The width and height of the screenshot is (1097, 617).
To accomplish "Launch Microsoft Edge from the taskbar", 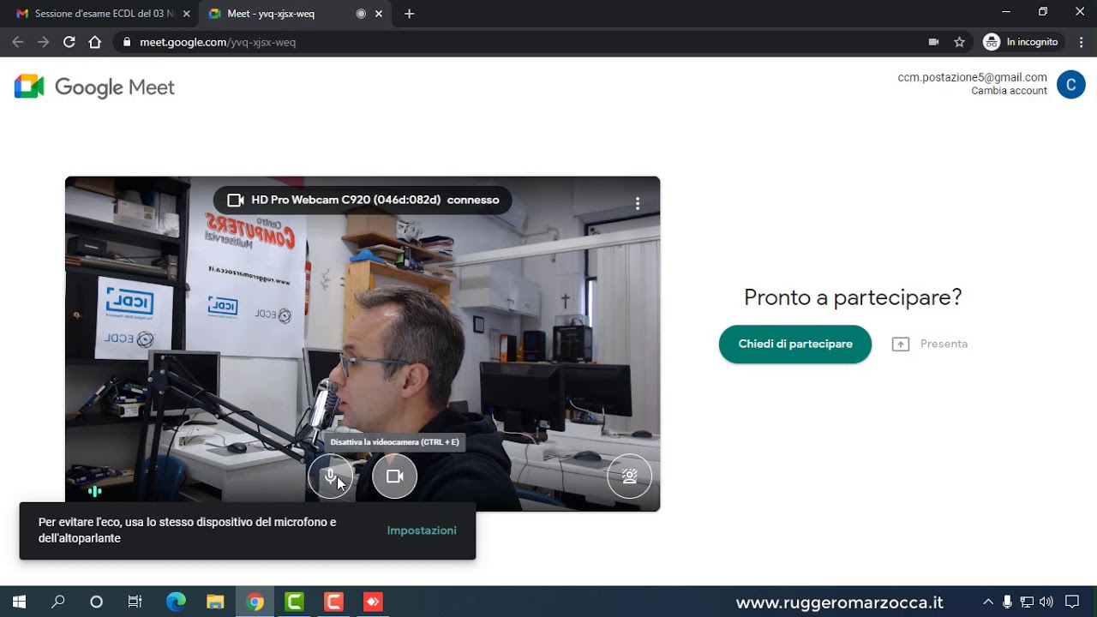I will click(x=176, y=602).
